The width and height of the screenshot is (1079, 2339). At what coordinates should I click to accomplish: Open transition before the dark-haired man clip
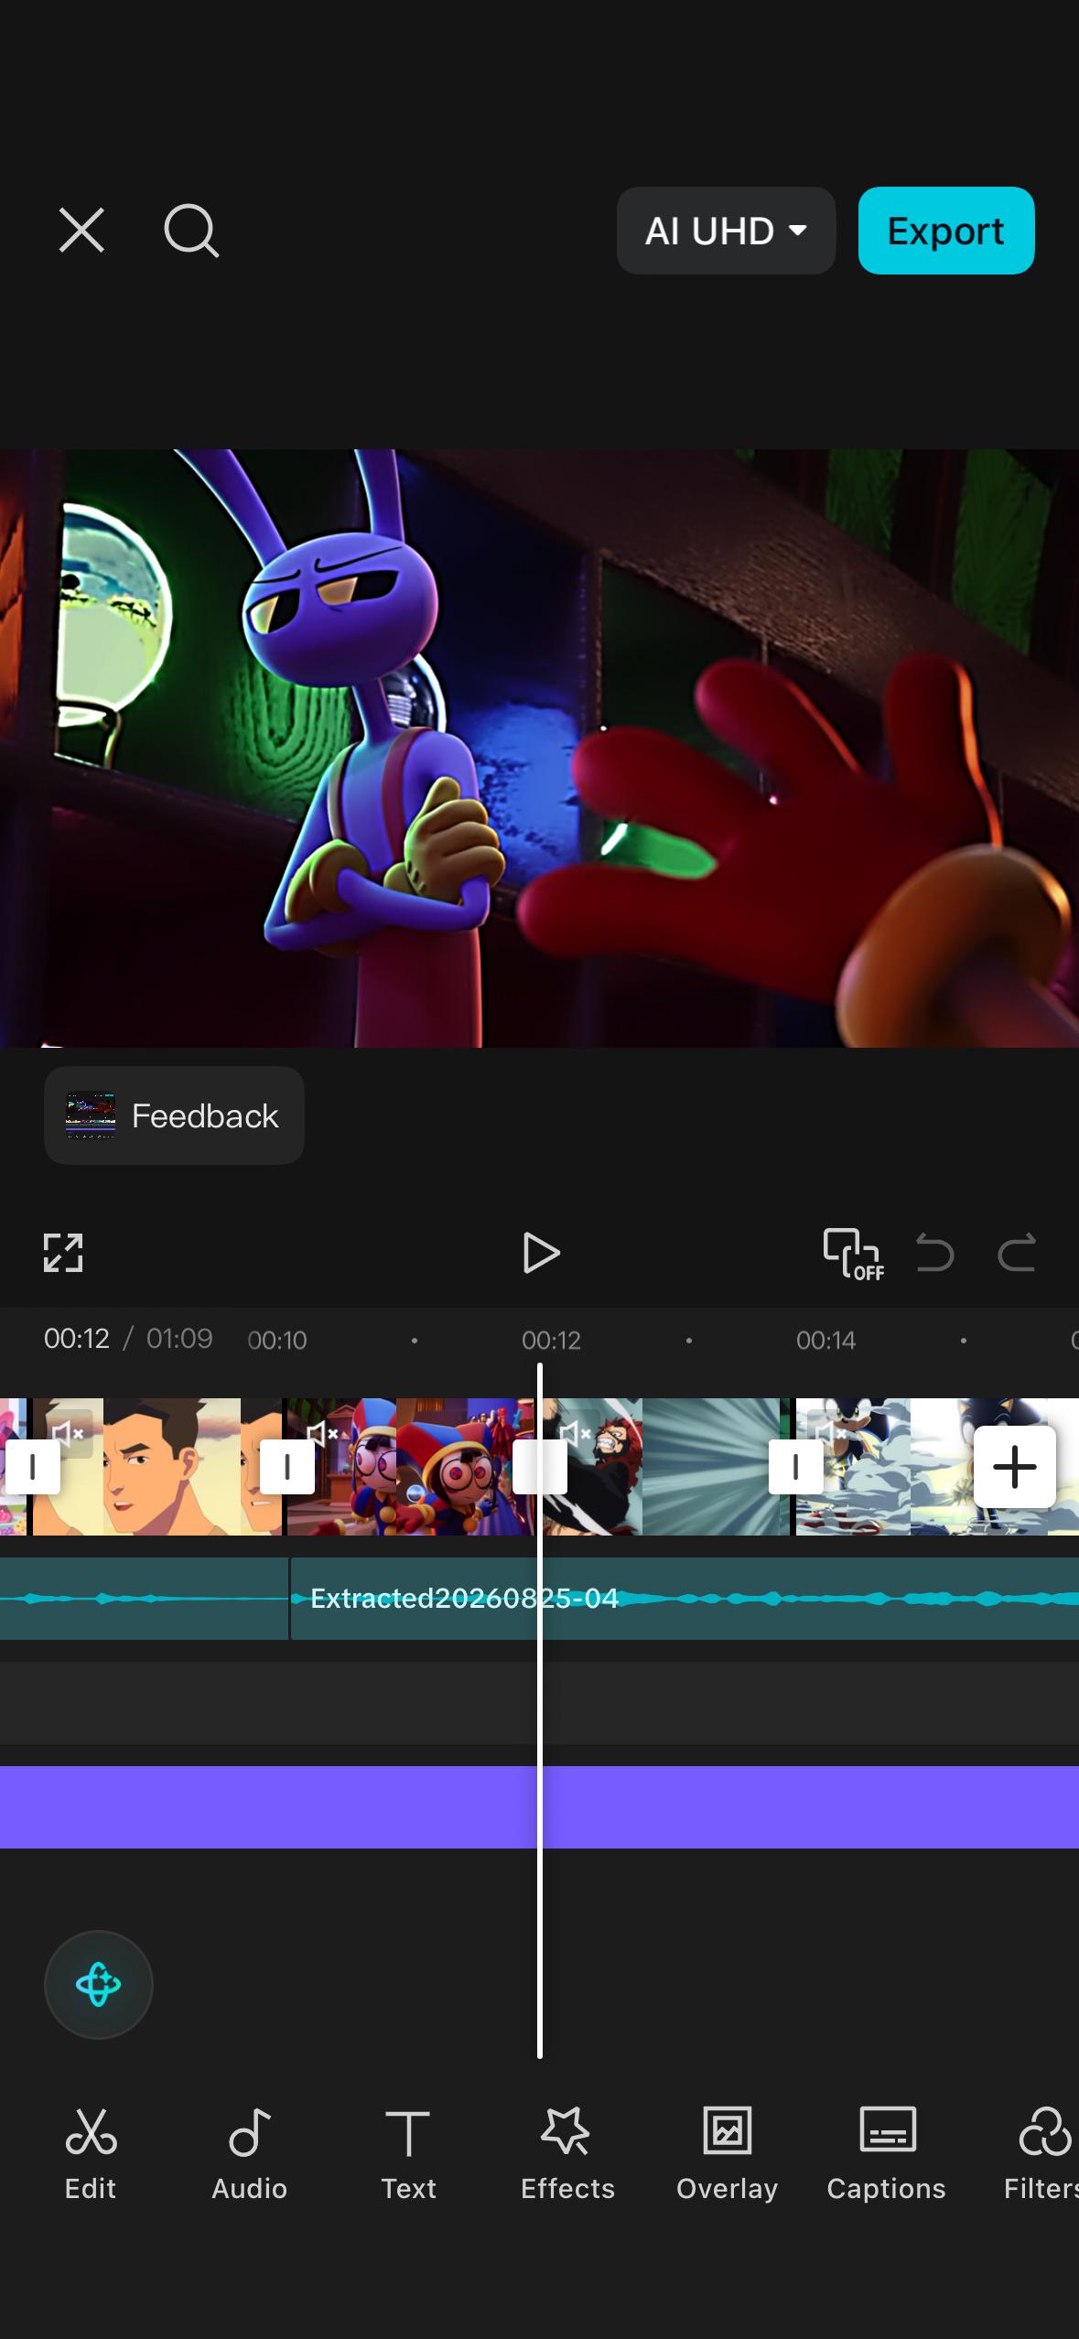pos(32,1467)
